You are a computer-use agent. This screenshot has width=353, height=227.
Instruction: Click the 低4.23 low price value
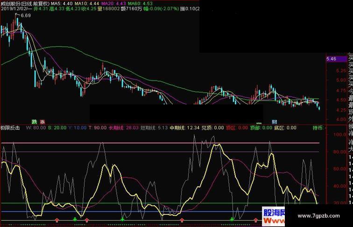(73, 9)
